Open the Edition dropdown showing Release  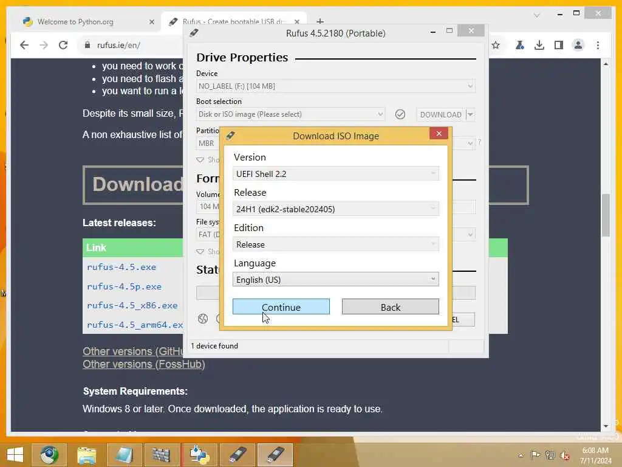[335, 244]
